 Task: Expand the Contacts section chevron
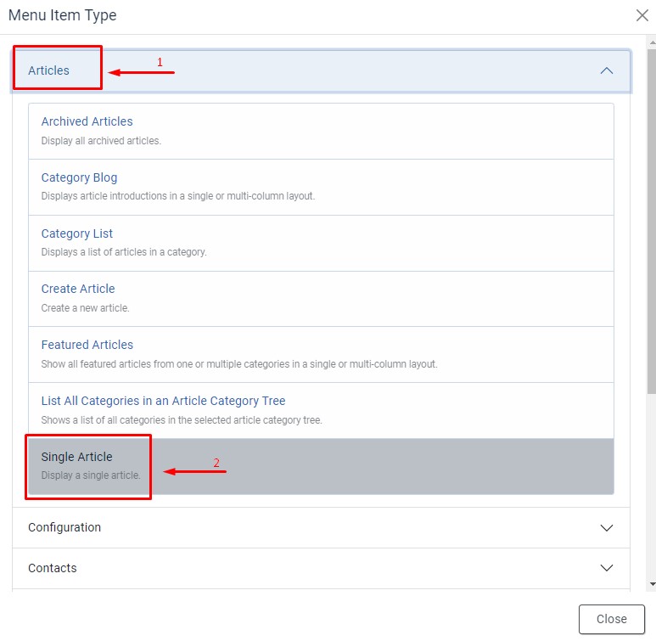click(606, 568)
